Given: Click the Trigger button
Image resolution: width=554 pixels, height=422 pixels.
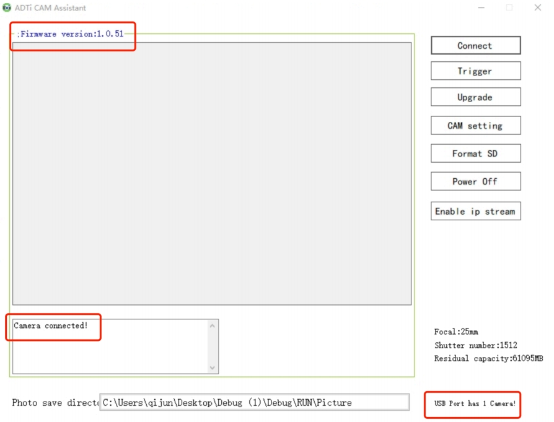Looking at the screenshot, I should (475, 71).
